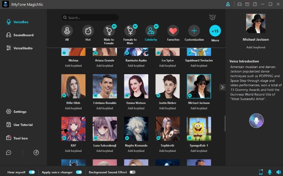Viewport: 283px width, 176px height.
Task: Click the Mufasa voice name
Action: point(74,60)
